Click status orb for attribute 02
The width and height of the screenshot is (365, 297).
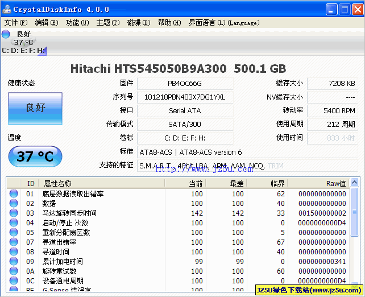coord(14,203)
